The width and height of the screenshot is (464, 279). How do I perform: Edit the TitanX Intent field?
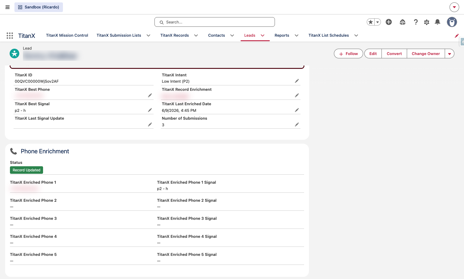point(297,81)
